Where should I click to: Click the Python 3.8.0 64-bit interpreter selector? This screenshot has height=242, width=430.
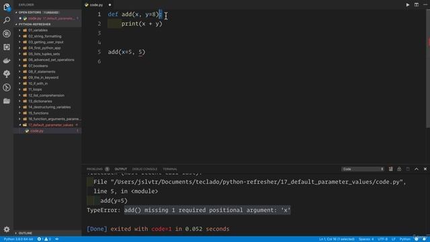(18, 239)
